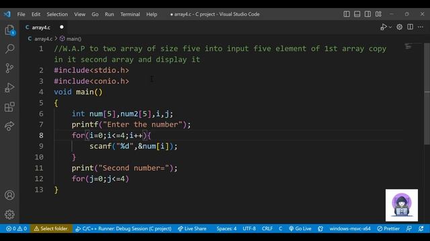Open the Go menu
Image resolution: width=430 pixels, height=241 pixels.
tap(95, 14)
